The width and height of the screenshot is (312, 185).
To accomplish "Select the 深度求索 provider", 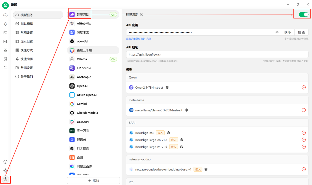I will pyautogui.click(x=93, y=32).
